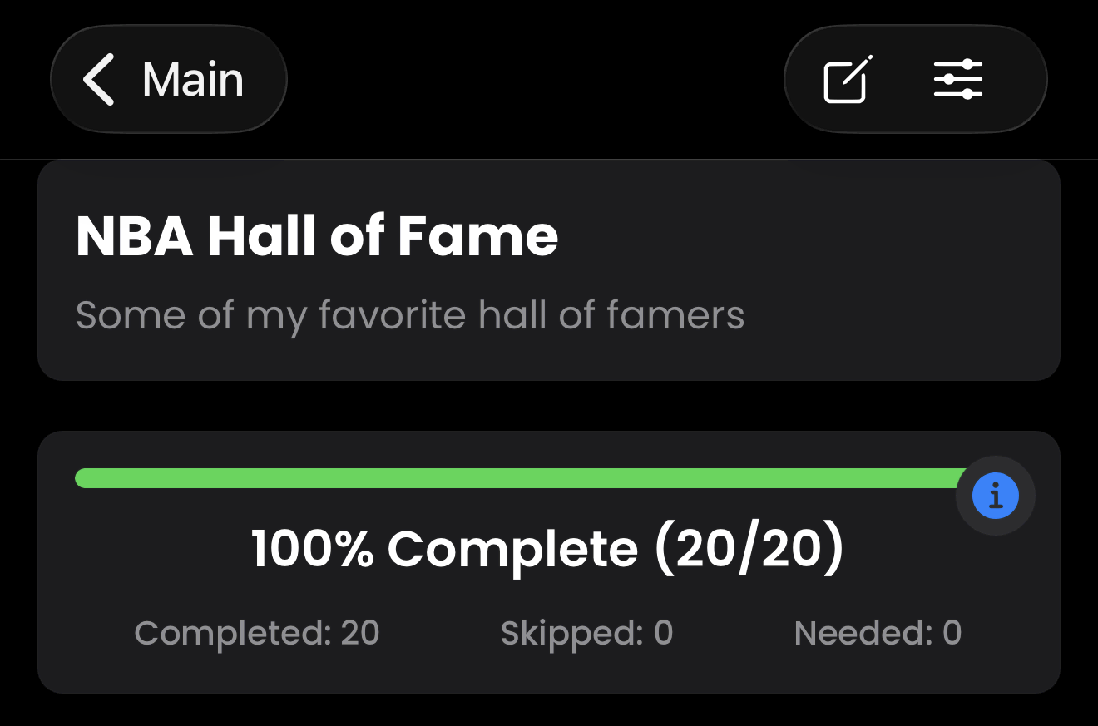1098x726 pixels.
Task: Tap the (20/20) count in the heading
Action: click(x=749, y=549)
